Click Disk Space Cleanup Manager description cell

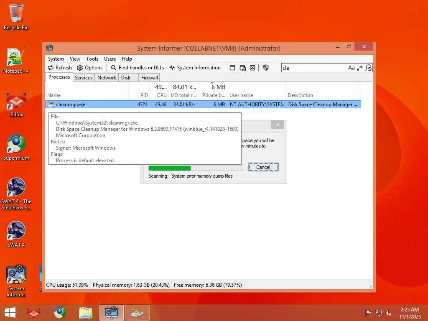click(323, 104)
